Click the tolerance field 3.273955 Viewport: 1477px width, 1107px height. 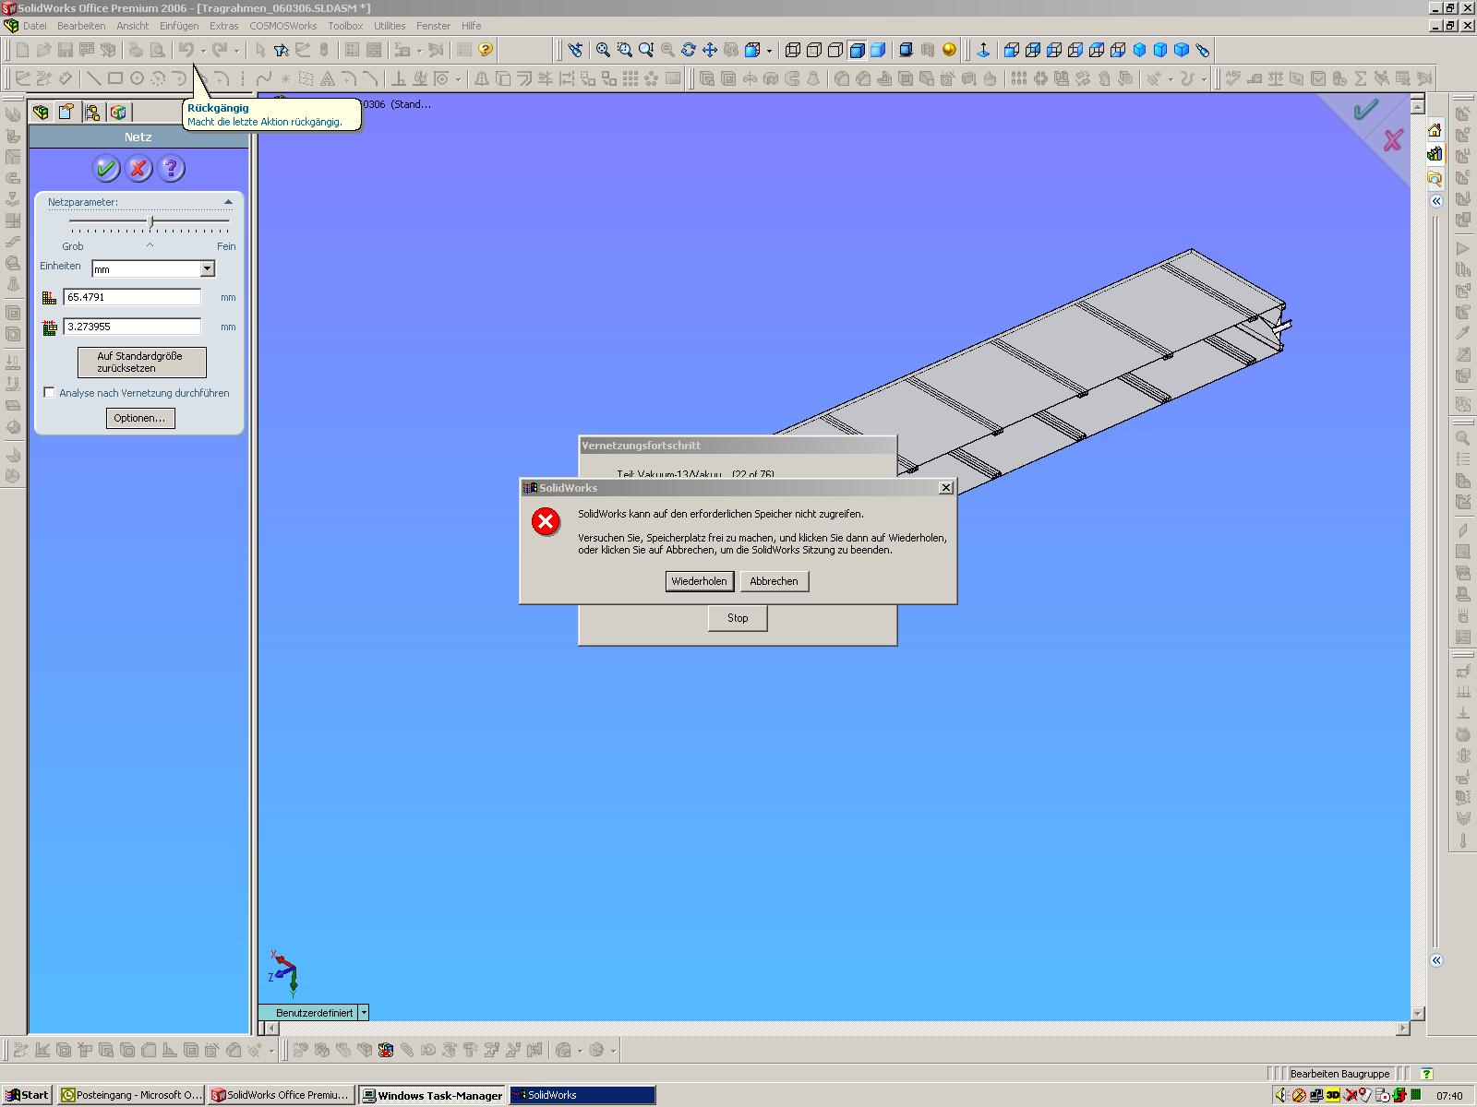(x=132, y=327)
